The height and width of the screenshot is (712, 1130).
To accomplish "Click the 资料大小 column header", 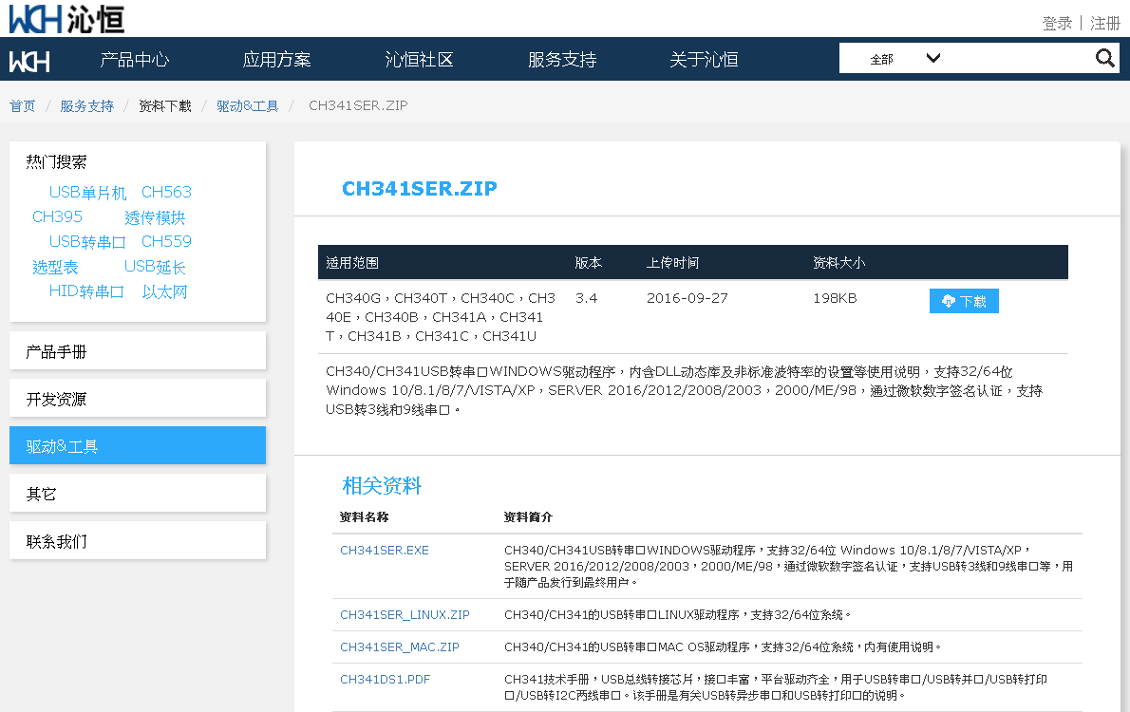I will (x=838, y=263).
